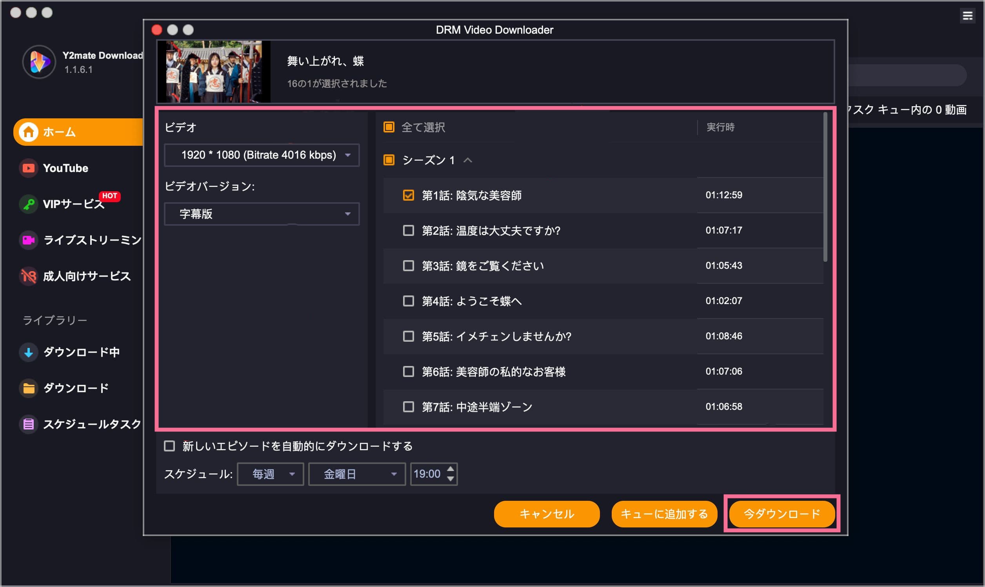Click the Home house icon in sidebar
985x587 pixels.
click(x=29, y=132)
